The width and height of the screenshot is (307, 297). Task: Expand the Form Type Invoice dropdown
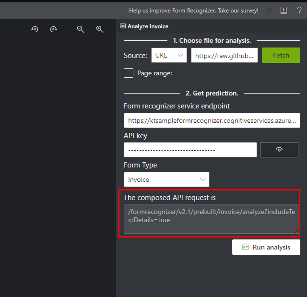(166, 179)
